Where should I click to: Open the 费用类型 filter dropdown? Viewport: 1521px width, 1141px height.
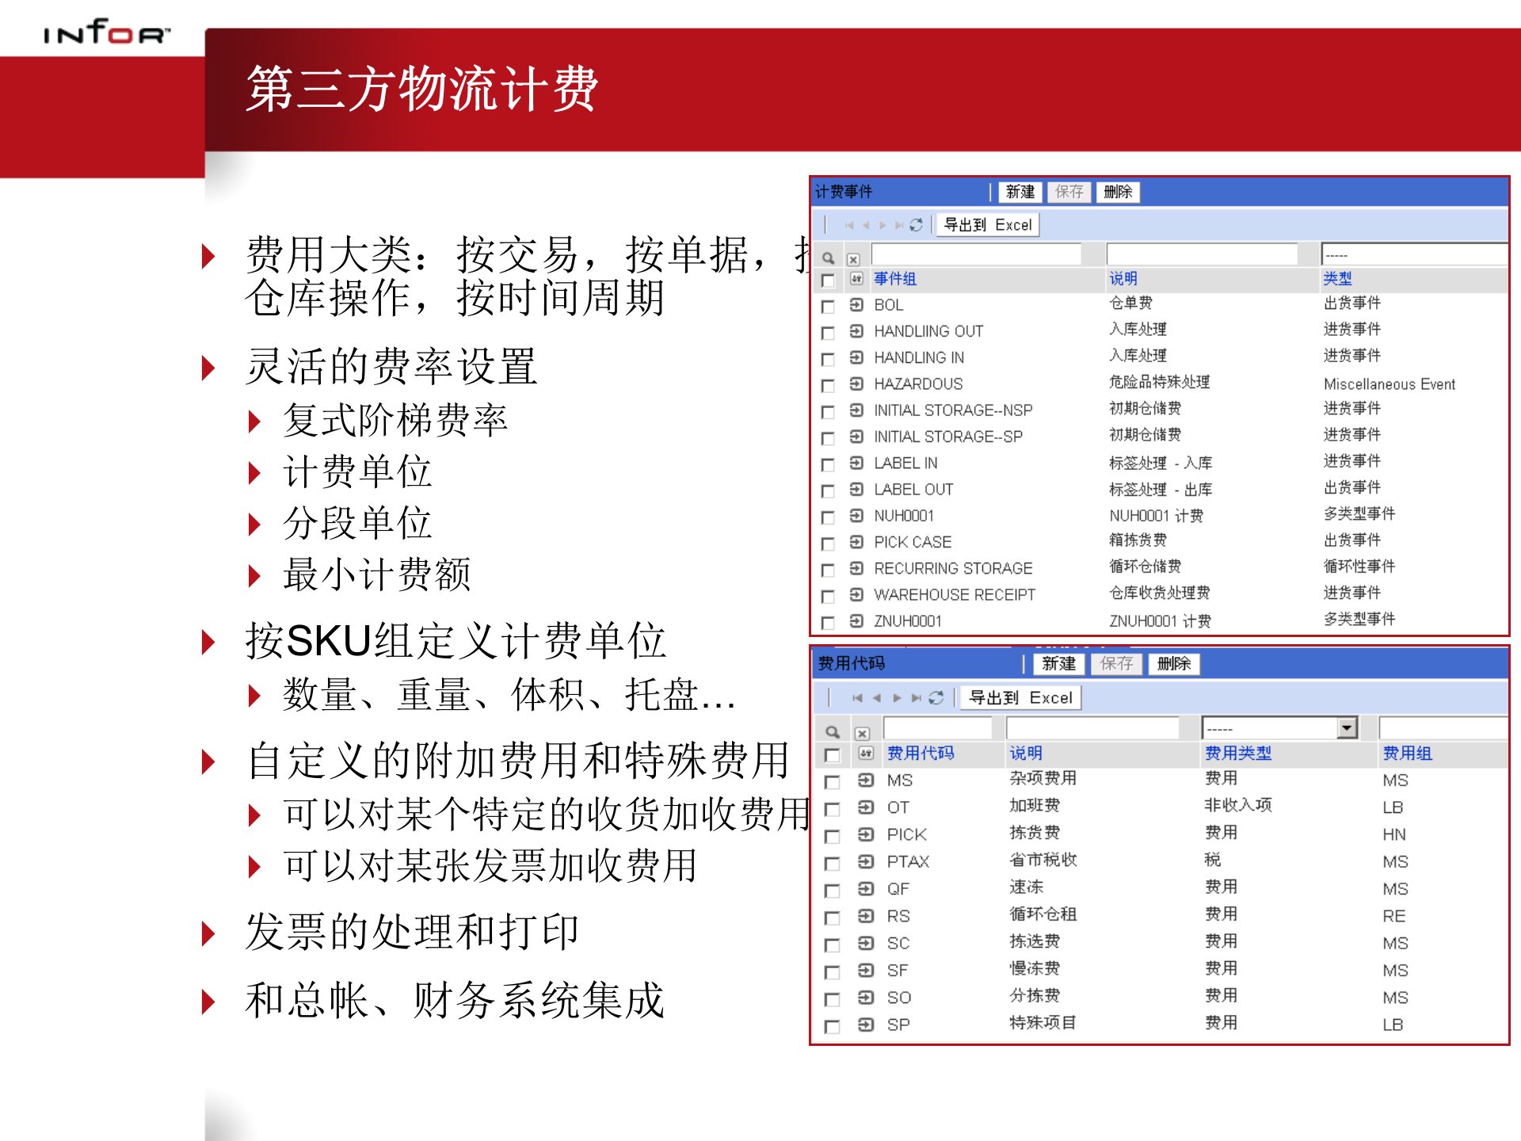point(1347,727)
